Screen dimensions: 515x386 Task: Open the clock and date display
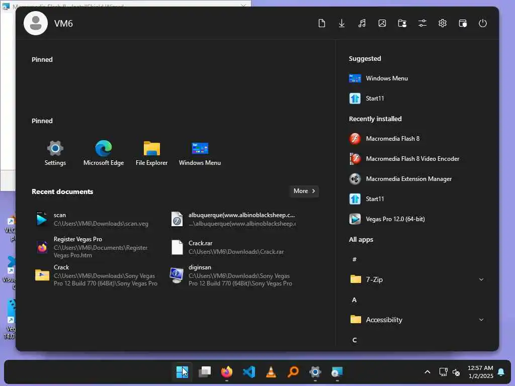480,372
